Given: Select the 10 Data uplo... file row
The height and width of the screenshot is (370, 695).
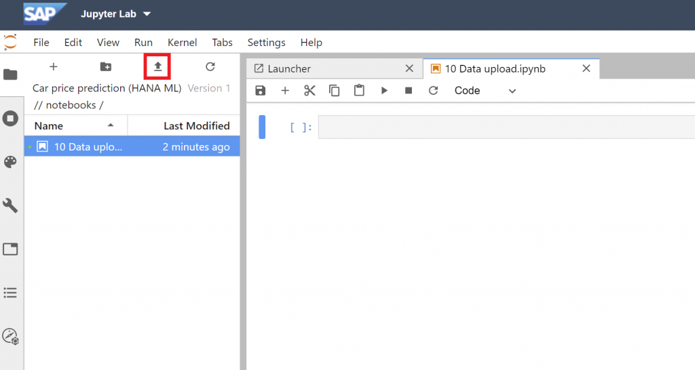Looking at the screenshot, I should (132, 146).
